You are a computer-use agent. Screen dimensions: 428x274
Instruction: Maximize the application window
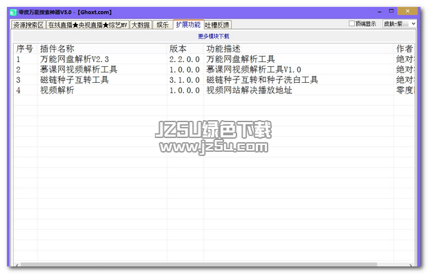pyautogui.click(x=391, y=11)
